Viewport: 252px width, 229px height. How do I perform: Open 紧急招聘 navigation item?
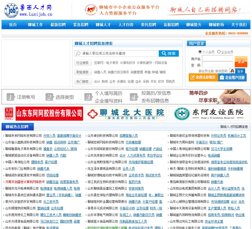(81, 25)
